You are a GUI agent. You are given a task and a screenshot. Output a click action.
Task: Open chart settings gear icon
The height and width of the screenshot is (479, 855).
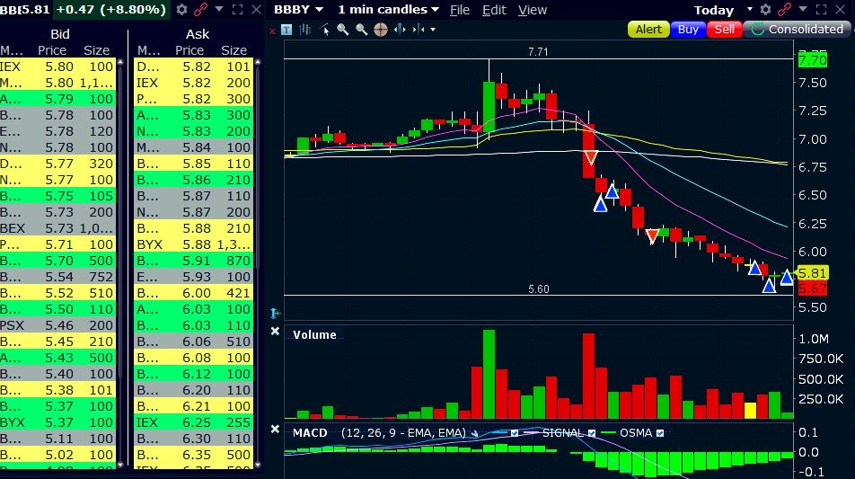click(765, 9)
